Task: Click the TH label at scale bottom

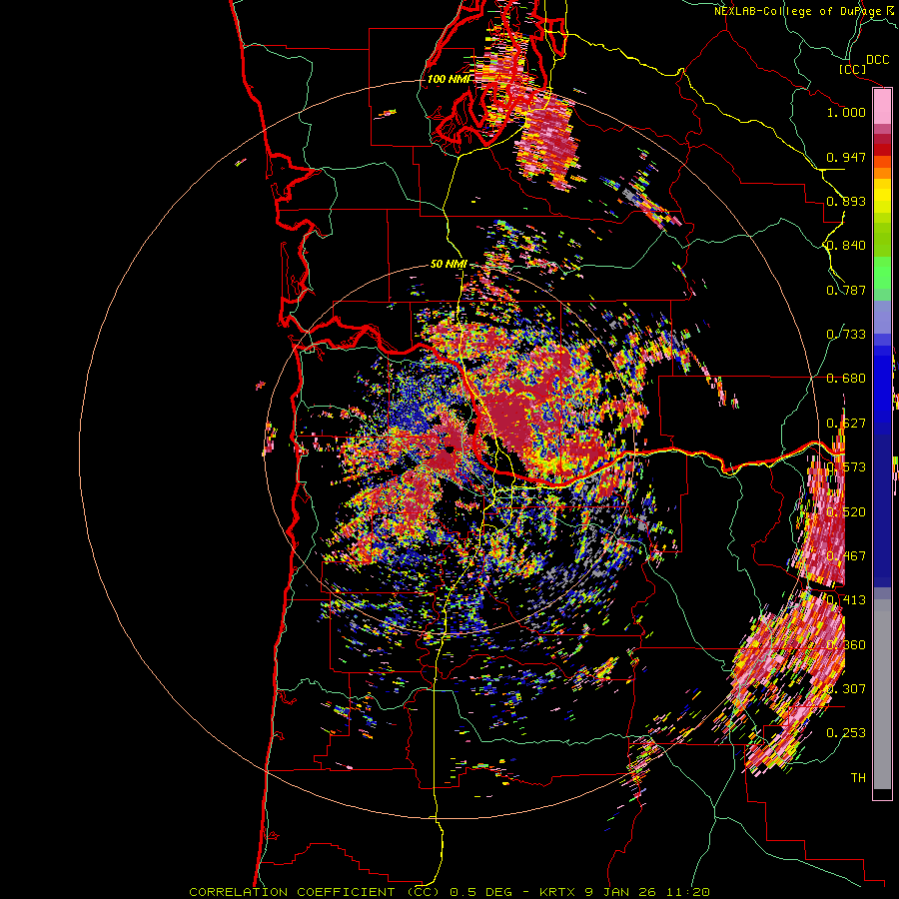Action: [x=858, y=778]
